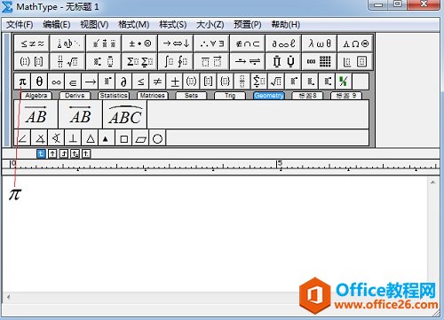Select the right-aligned tab stop button
Image resolution: width=444 pixels, height=320 pixels.
(x=64, y=153)
